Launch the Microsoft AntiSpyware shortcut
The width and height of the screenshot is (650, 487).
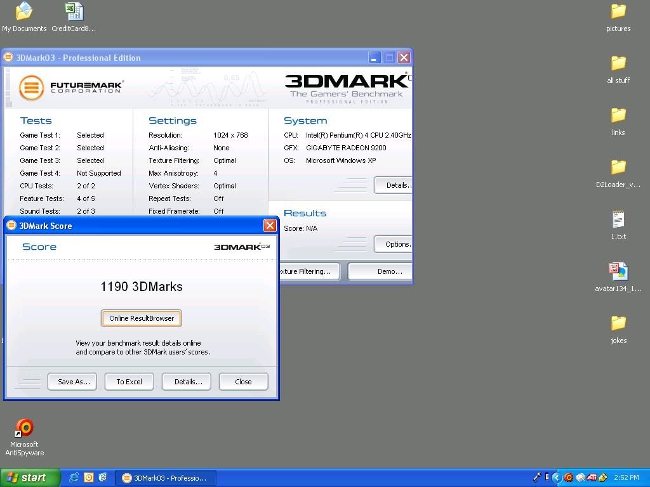[x=25, y=438]
